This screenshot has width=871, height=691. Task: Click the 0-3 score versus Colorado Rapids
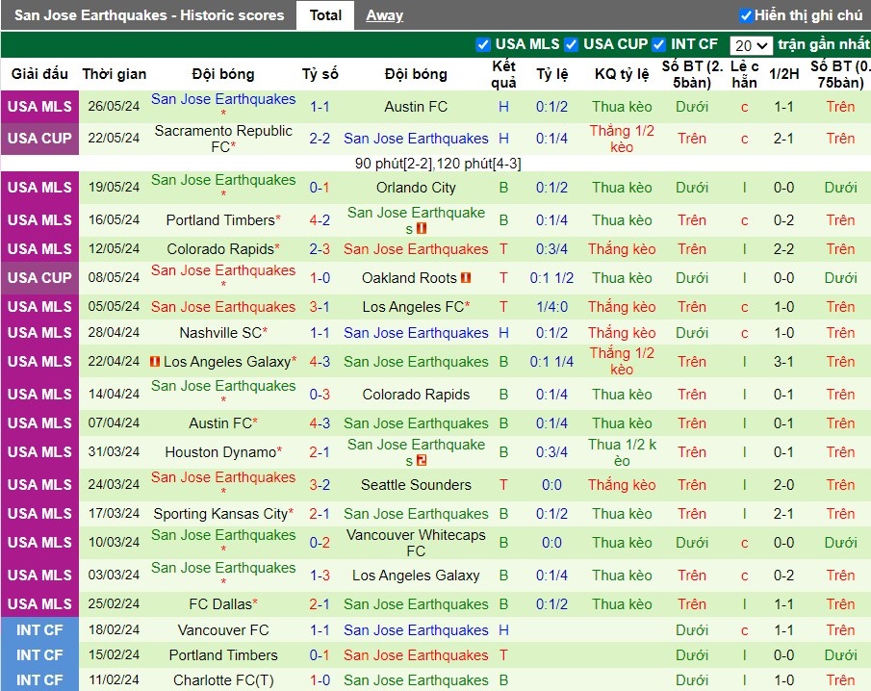[x=320, y=394]
